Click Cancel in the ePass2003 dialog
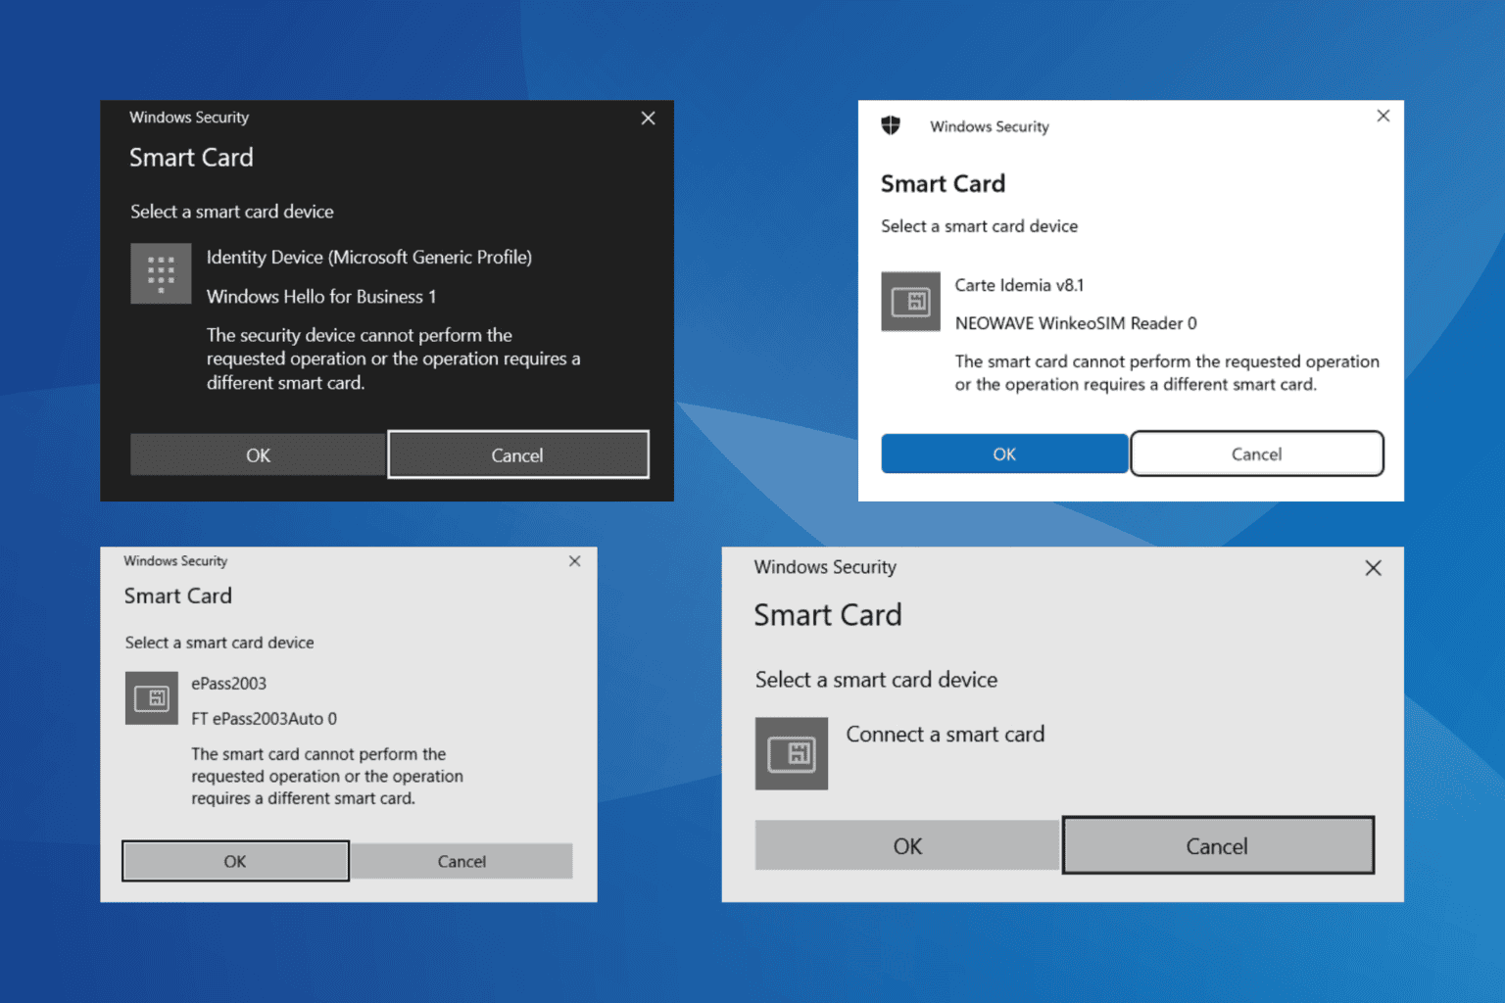The width and height of the screenshot is (1505, 1003). [461, 861]
